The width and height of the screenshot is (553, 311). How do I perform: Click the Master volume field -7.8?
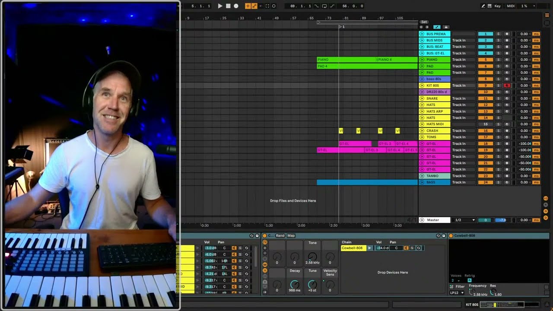[502, 220]
